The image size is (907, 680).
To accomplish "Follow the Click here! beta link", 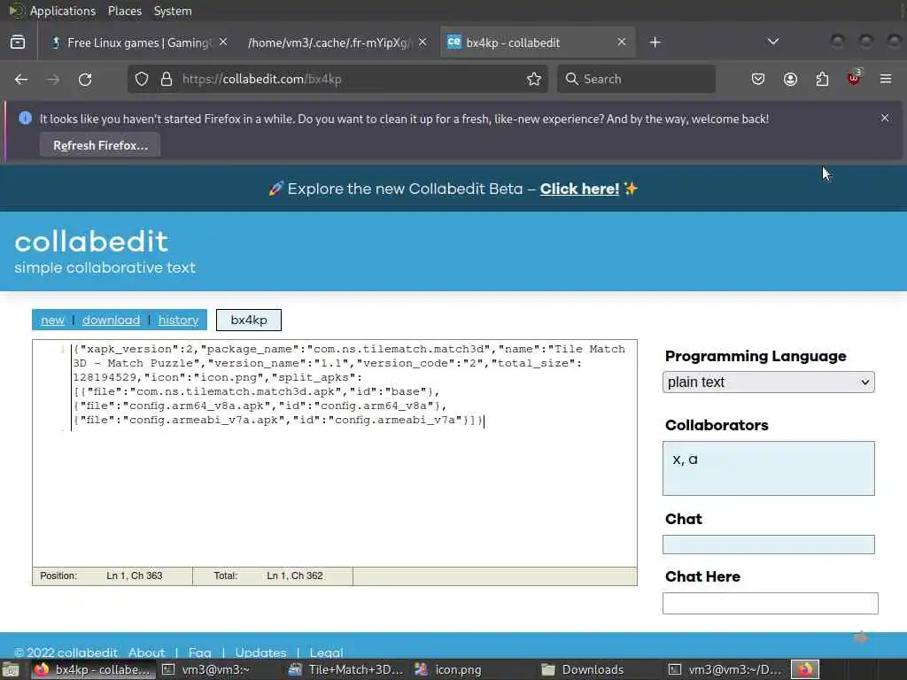I will click(x=579, y=189).
